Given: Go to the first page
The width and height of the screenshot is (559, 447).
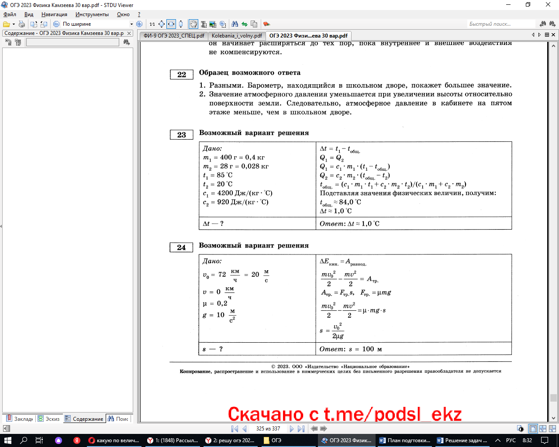Looking at the screenshot, I should pos(235,429).
